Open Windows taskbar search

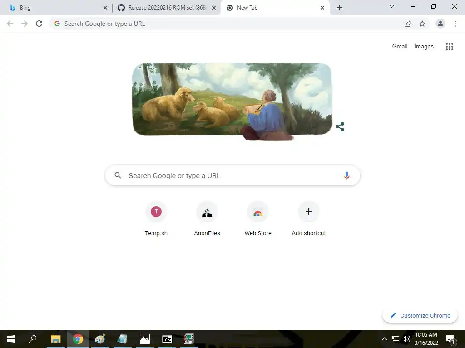coord(33,339)
